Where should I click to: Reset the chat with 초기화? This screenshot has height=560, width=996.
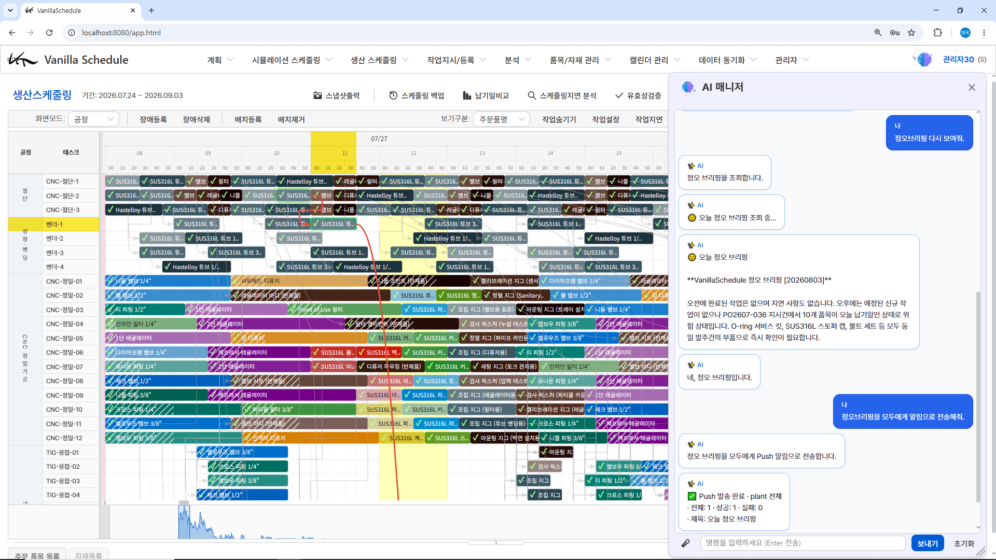964,543
